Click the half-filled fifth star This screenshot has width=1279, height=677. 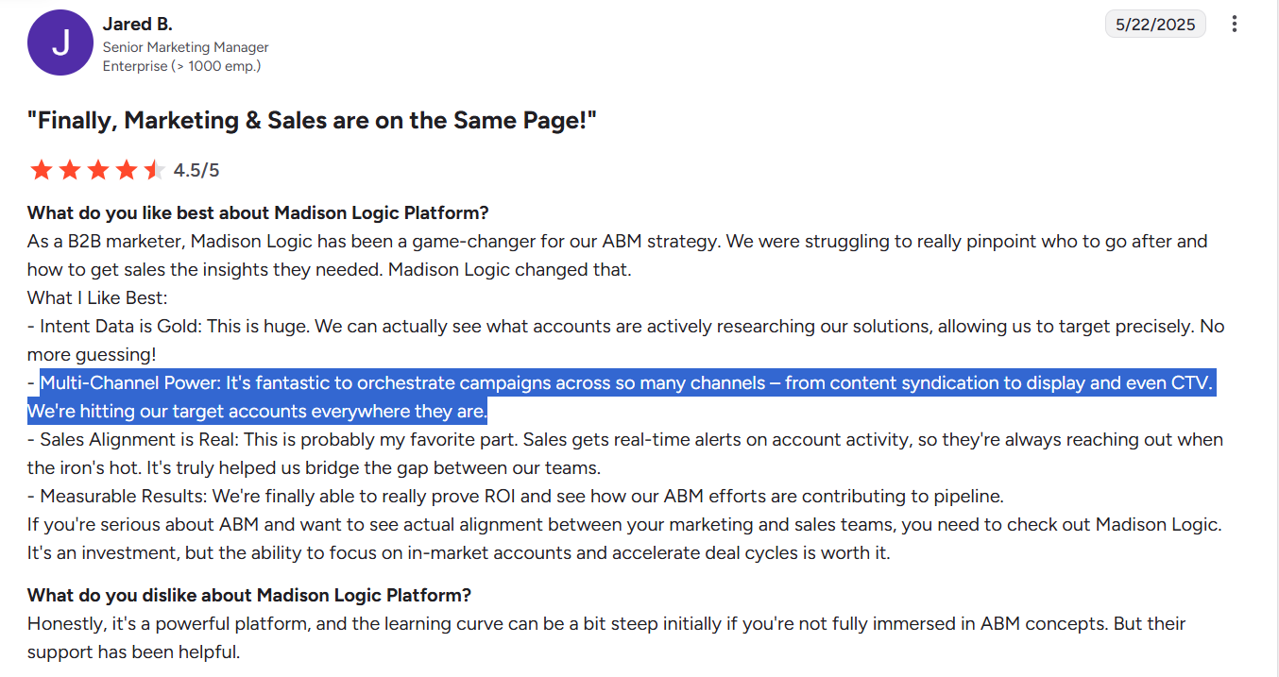(154, 170)
